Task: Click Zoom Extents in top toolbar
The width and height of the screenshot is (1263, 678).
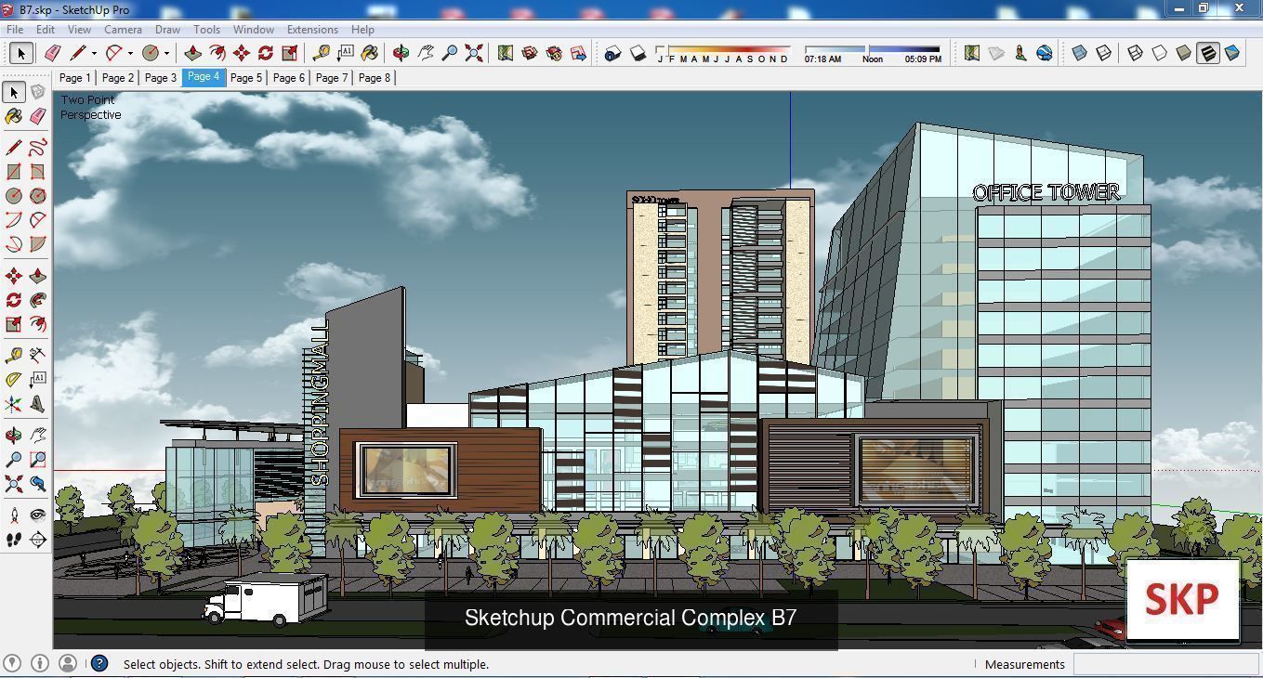Action: click(x=474, y=53)
